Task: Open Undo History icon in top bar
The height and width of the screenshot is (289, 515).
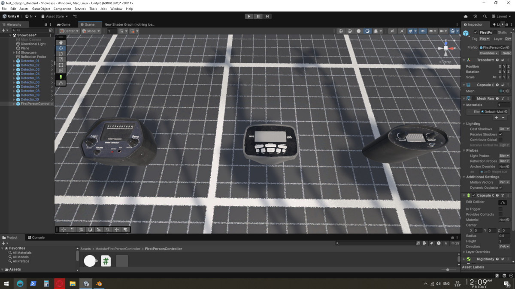Action: [x=475, y=16]
